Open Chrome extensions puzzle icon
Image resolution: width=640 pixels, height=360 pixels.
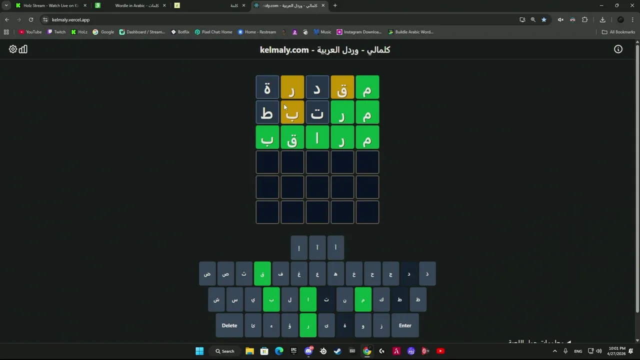click(584, 19)
